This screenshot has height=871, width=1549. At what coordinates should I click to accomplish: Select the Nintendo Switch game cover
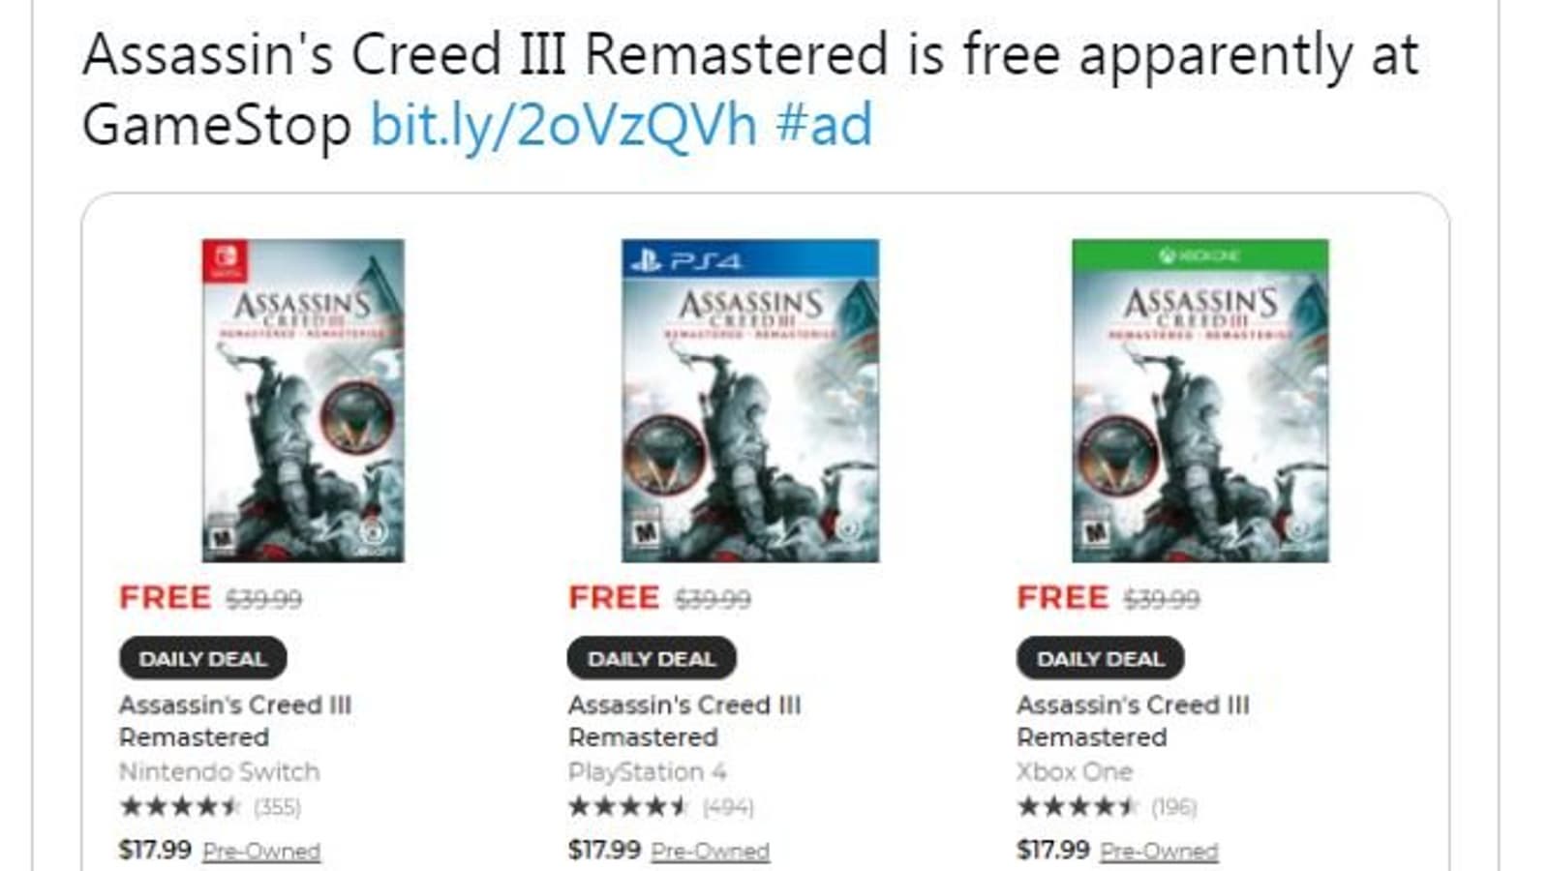[303, 401]
